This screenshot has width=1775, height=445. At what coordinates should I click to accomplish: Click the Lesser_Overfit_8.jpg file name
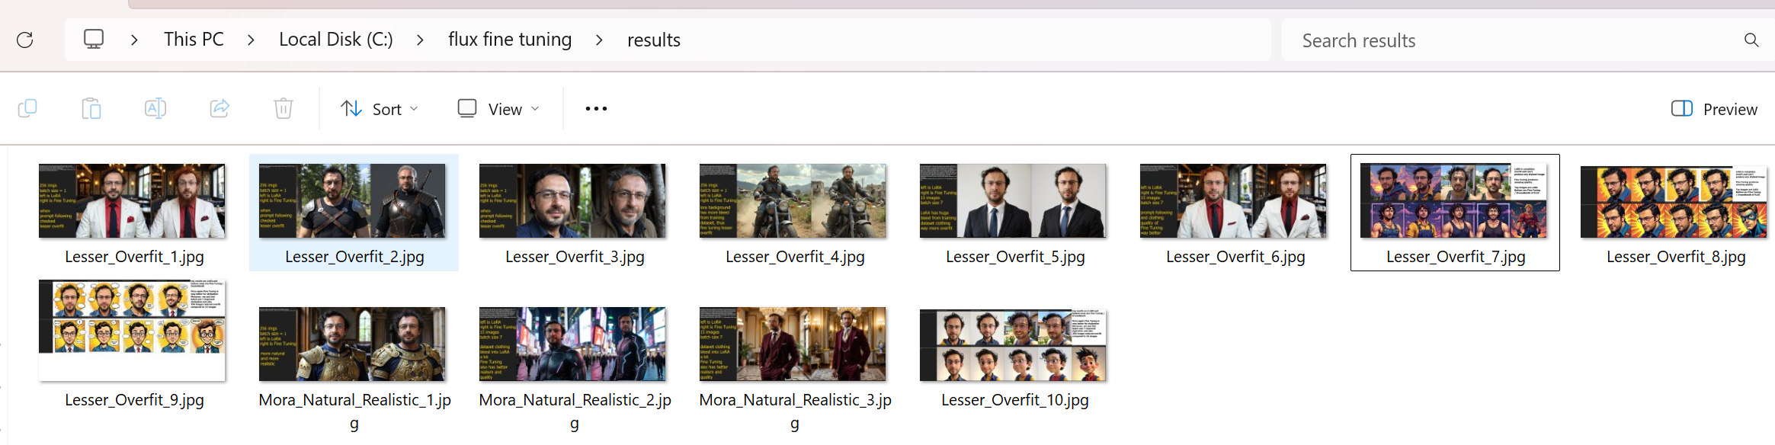[x=1676, y=257]
